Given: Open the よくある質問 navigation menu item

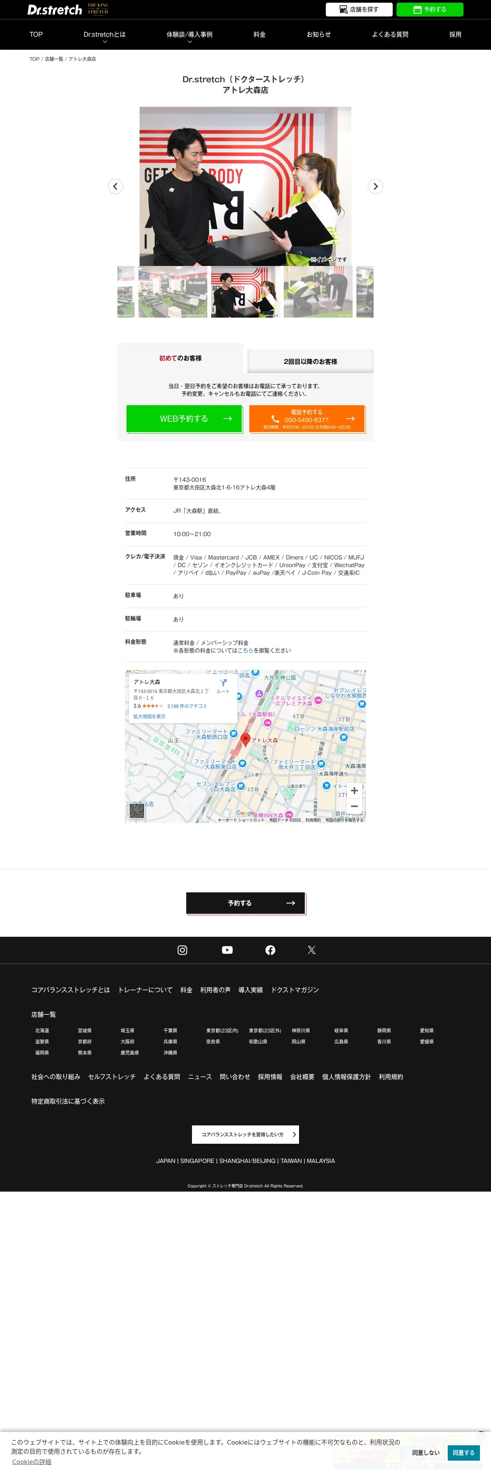Looking at the screenshot, I should tap(390, 34).
